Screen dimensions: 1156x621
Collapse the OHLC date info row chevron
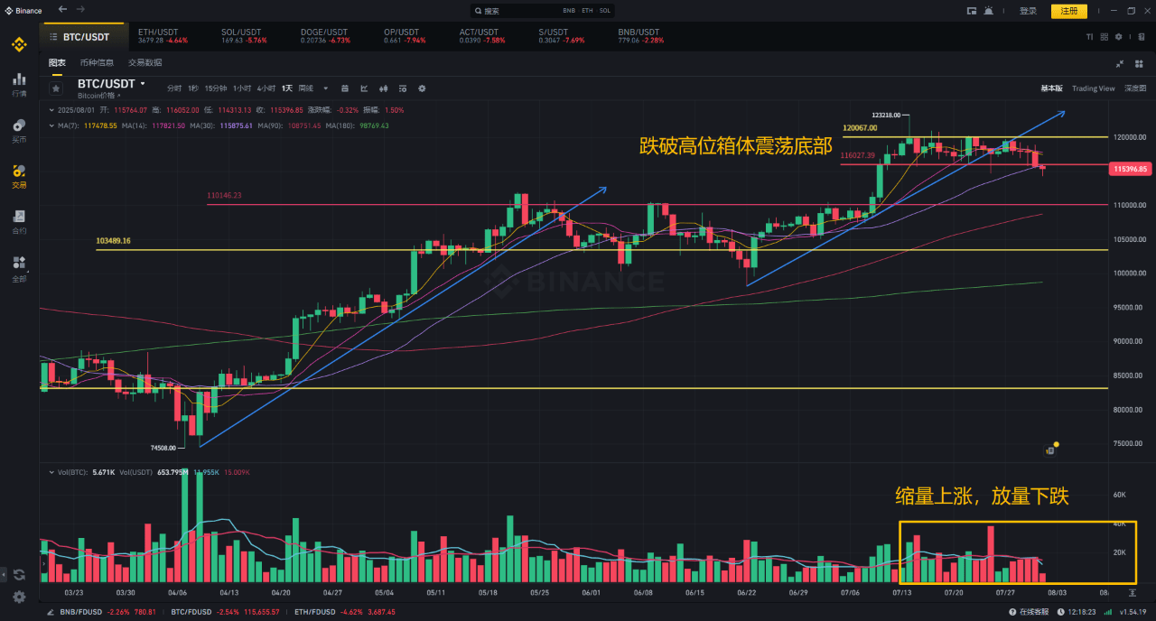(51, 110)
